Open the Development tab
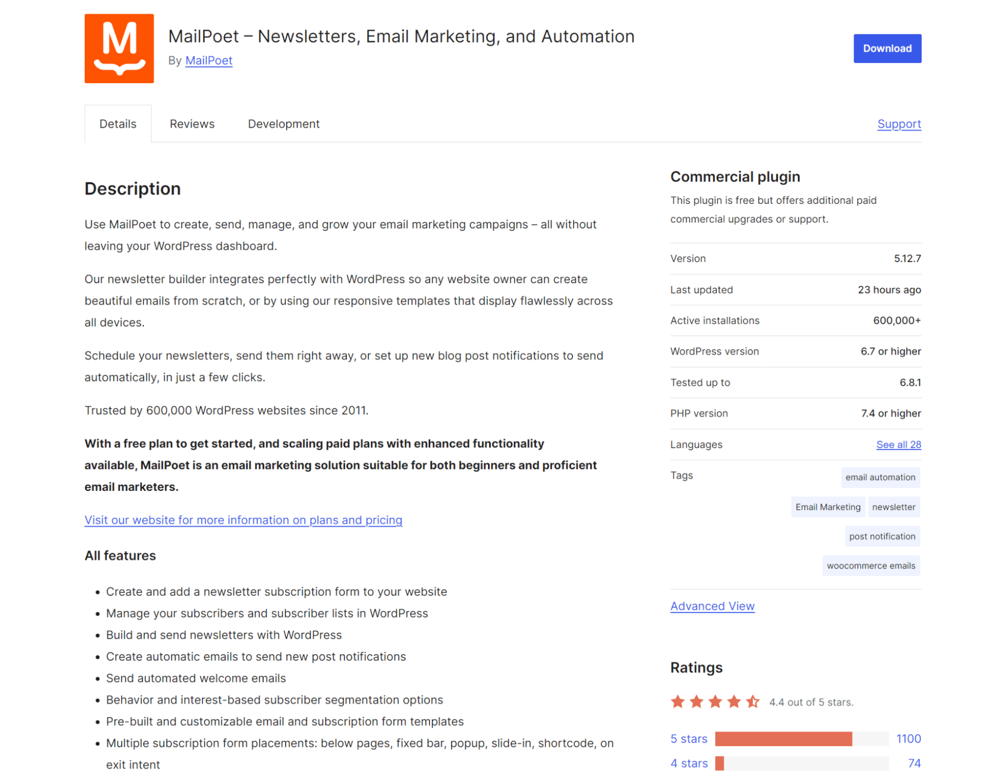This screenshot has width=1002, height=771. point(283,124)
